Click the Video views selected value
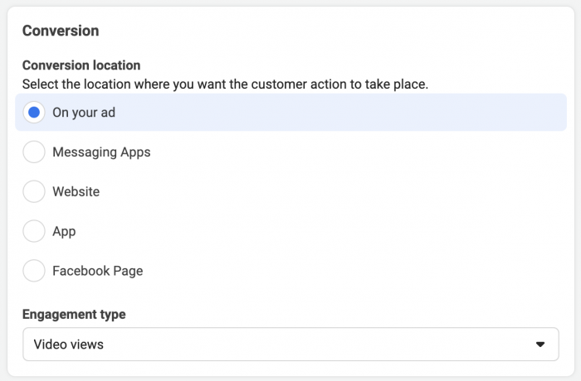 pos(69,345)
